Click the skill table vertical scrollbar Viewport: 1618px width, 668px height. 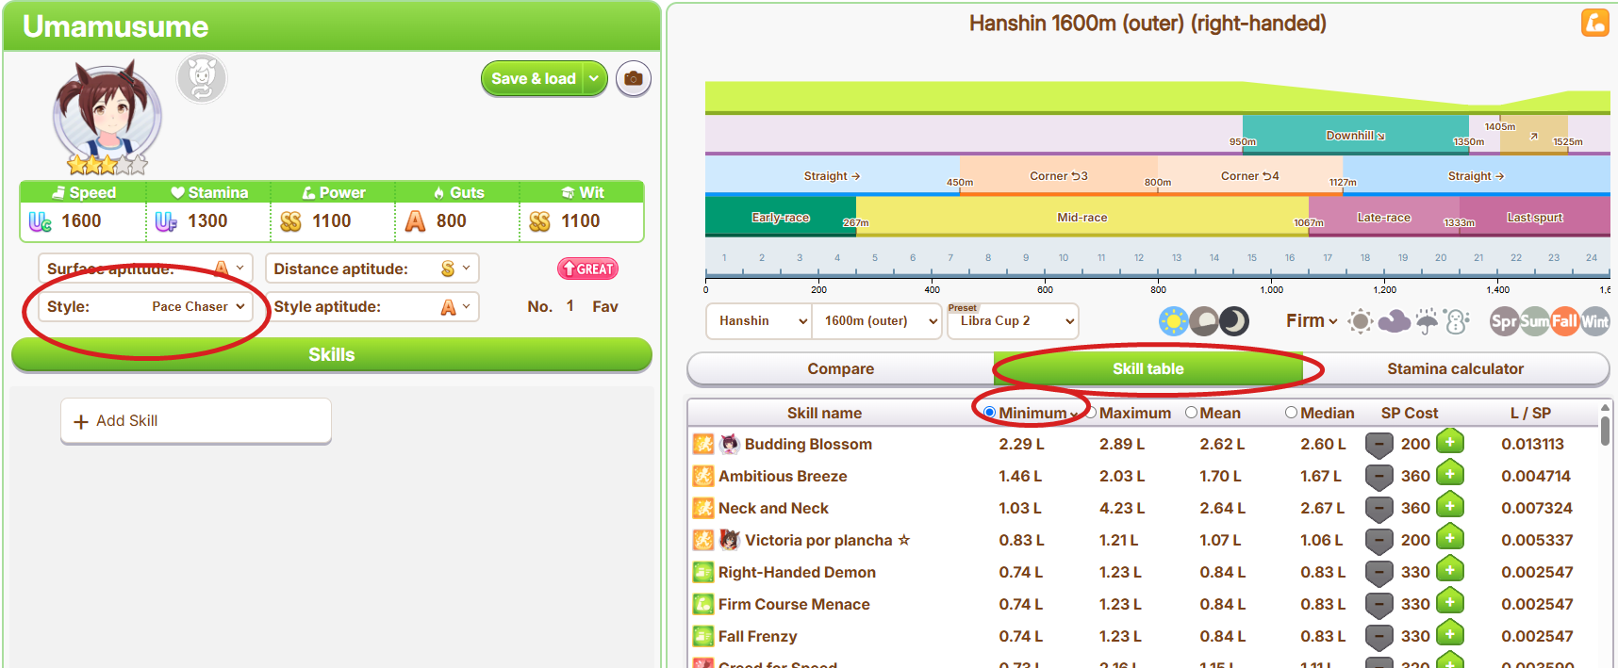pyautogui.click(x=1605, y=432)
